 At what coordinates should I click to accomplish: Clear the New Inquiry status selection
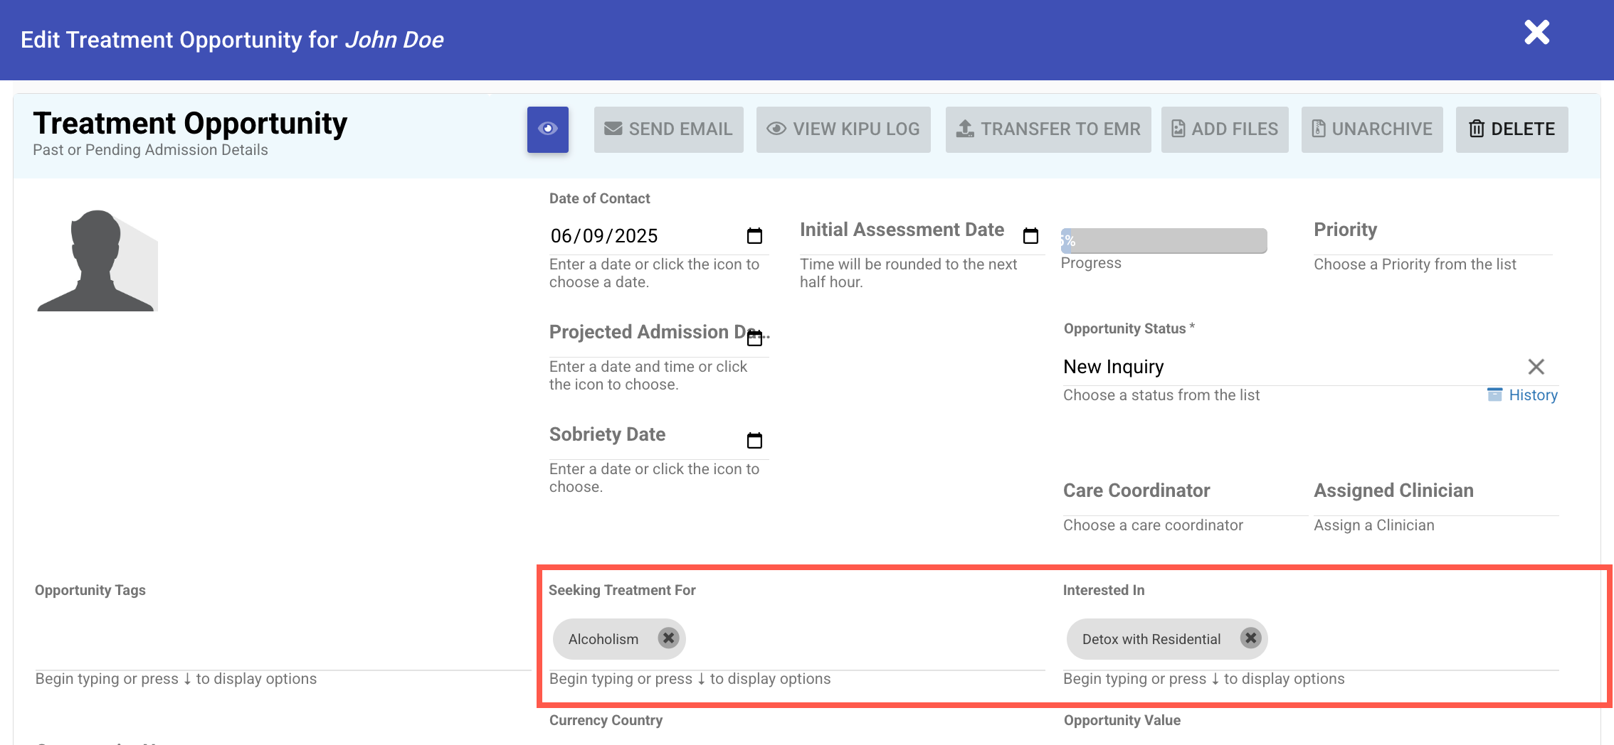click(x=1536, y=367)
